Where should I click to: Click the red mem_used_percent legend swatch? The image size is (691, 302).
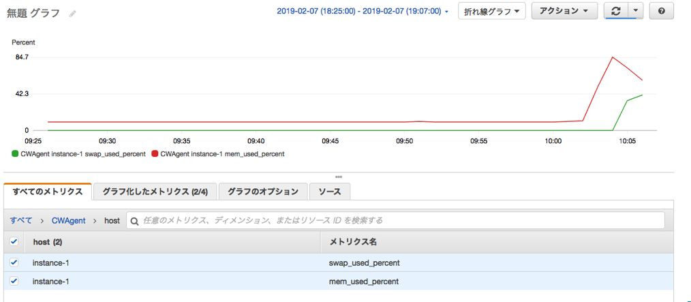click(155, 154)
